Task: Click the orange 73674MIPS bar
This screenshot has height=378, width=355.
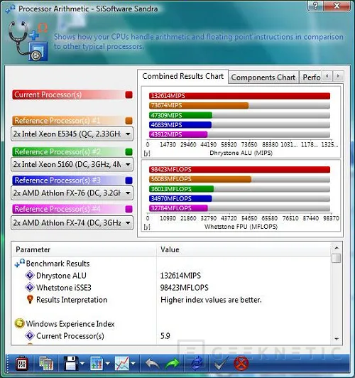Action: (x=199, y=106)
